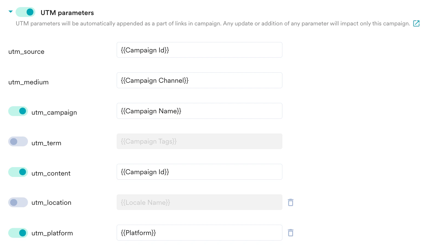Click the utm_source label text
Image resolution: width=430 pixels, height=249 pixels.
click(26, 51)
